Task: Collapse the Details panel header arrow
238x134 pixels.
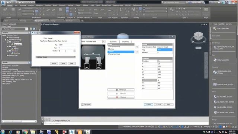Action: (29, 63)
